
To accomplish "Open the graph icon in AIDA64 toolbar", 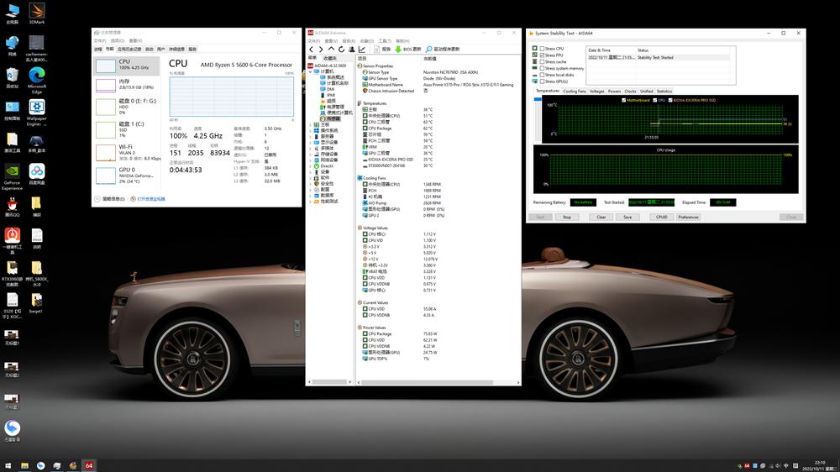I will click(362, 50).
